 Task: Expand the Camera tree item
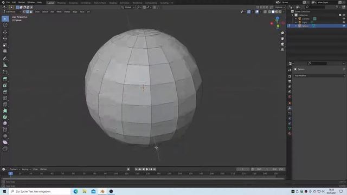(296, 19)
